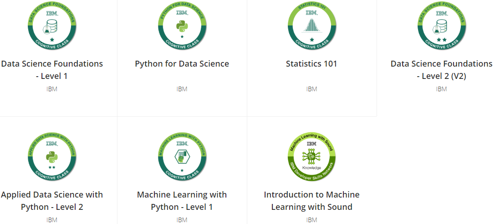495x224 pixels.
Task: Open the Data Science Foundations Level 1 badge icon
Action: [52, 26]
